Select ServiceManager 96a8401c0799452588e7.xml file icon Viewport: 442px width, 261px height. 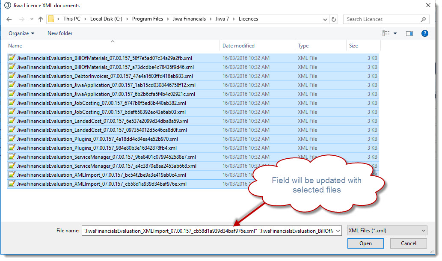pyautogui.click(x=12, y=157)
